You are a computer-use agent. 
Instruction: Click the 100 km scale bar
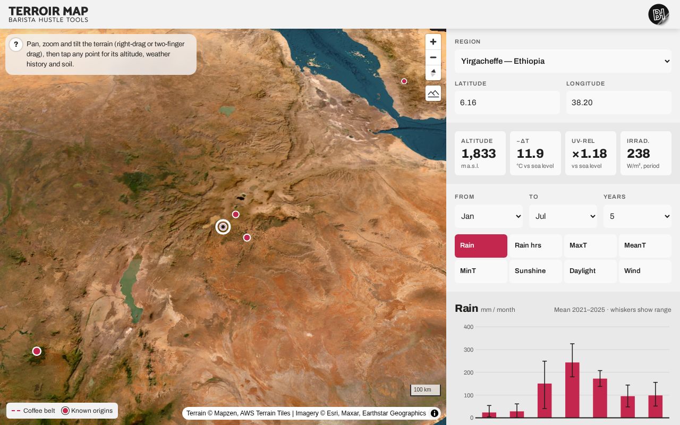426,390
